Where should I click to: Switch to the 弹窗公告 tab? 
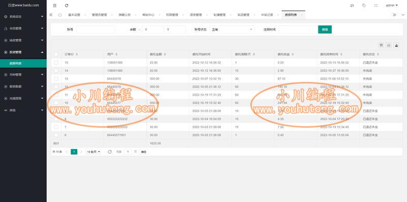(x=125, y=15)
